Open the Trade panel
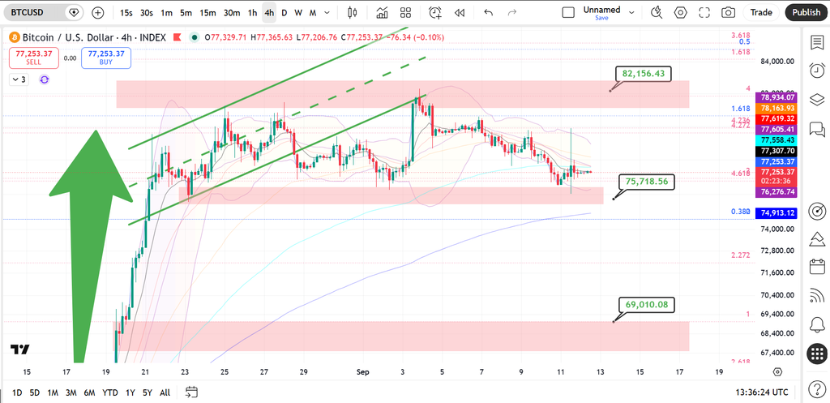830x403 pixels. (x=761, y=12)
